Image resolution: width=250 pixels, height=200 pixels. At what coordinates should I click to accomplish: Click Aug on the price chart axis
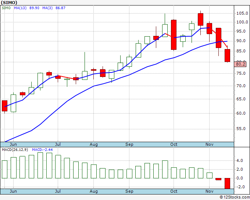(x=94, y=144)
